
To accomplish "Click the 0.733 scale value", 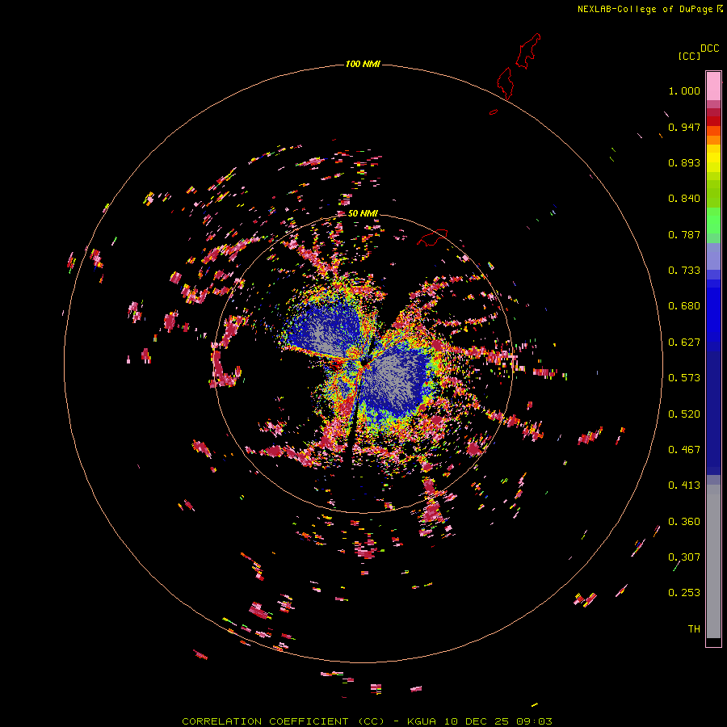I will pyautogui.click(x=684, y=271).
